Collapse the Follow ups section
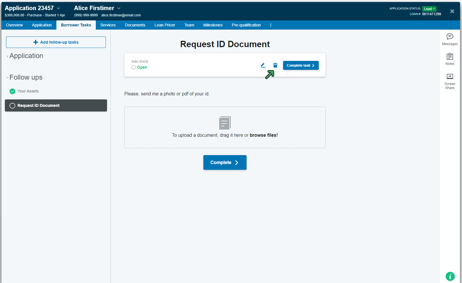 click(x=7, y=78)
